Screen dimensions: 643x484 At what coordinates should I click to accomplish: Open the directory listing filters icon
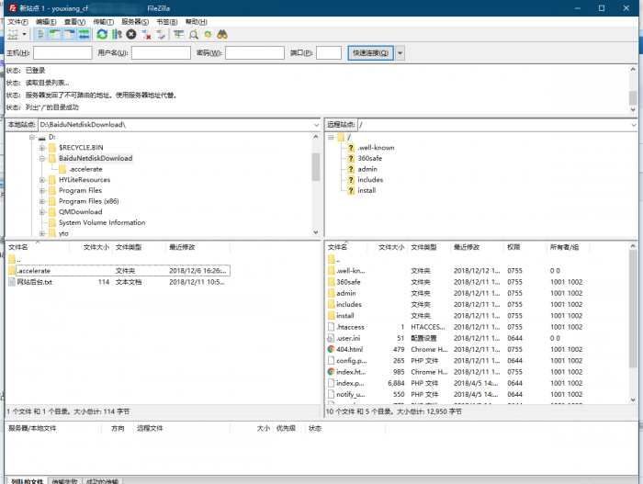(x=178, y=34)
